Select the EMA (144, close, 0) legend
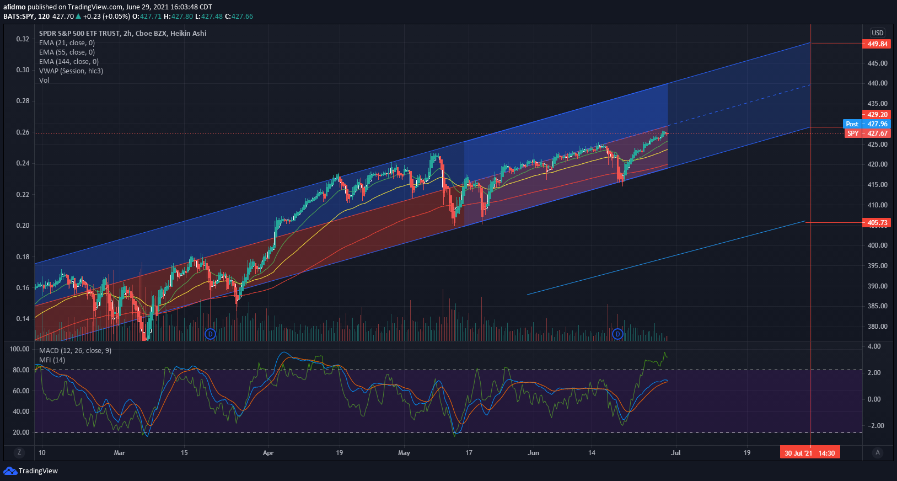The height and width of the screenshot is (481, 897). click(x=69, y=61)
